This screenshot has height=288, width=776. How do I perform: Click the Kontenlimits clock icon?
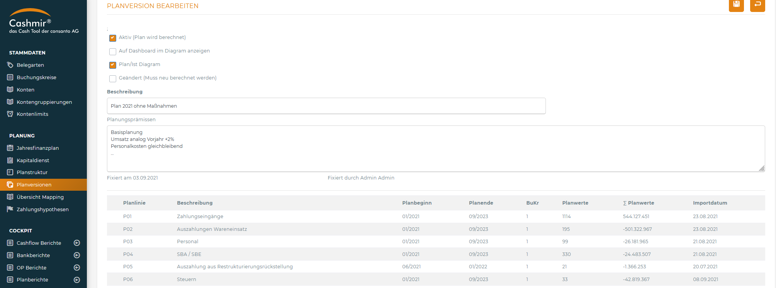pyautogui.click(x=10, y=114)
